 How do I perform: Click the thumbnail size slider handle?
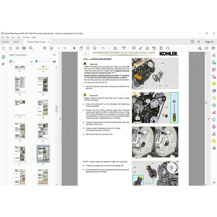tap(36, 61)
